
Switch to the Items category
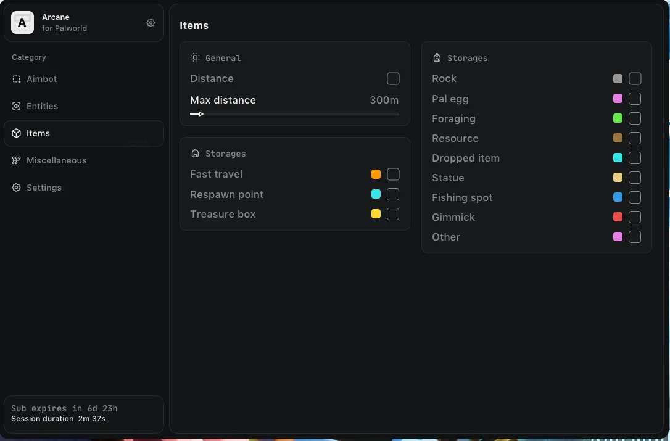pyautogui.click(x=84, y=133)
